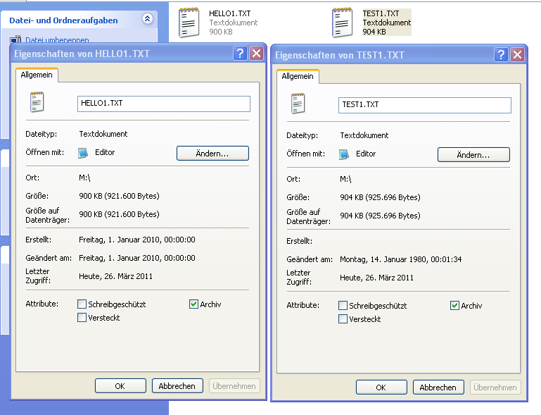Uncheck Archiv attribute for HELLO1.TXT
Viewport: 541px width, 415px height.
pos(193,304)
